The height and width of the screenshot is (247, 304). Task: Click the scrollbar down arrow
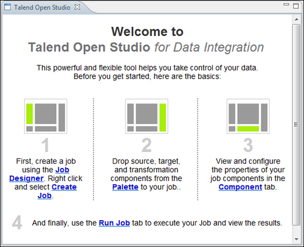pos(297,239)
